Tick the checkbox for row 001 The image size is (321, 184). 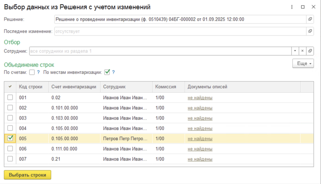[10, 98]
